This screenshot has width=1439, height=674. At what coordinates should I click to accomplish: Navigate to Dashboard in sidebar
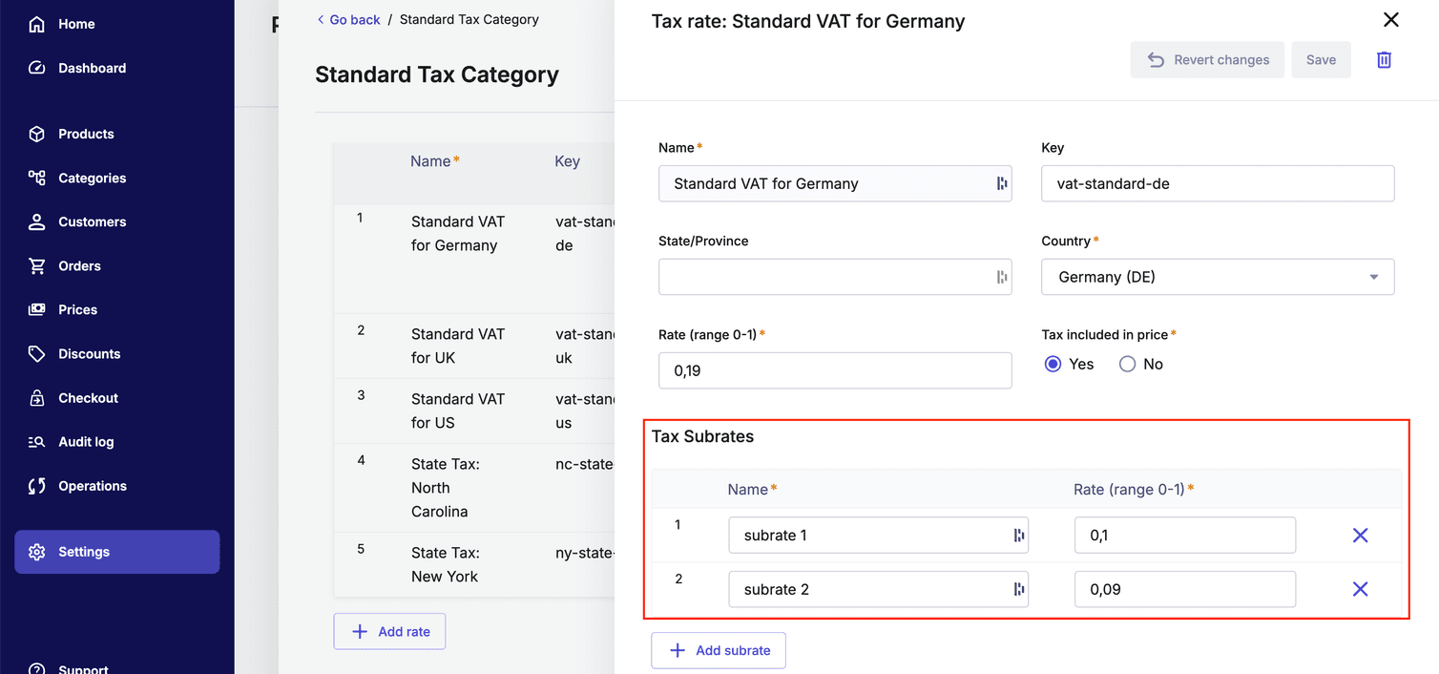92,68
